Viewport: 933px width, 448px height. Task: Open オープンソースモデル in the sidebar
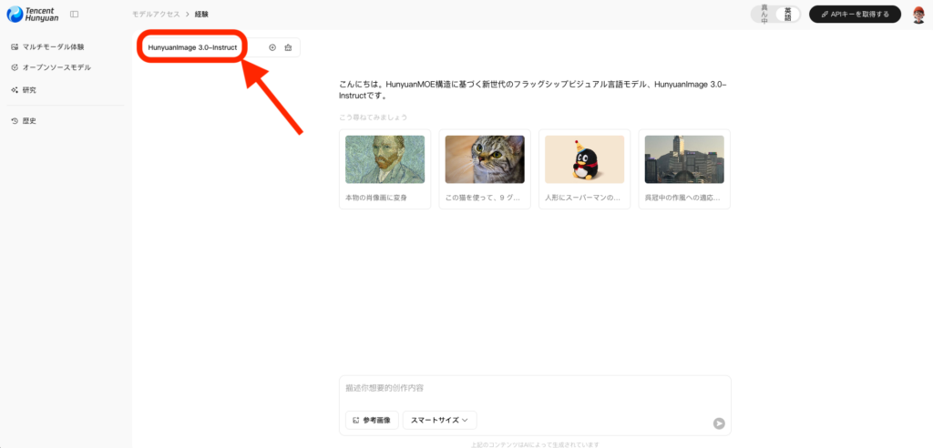[x=56, y=67]
